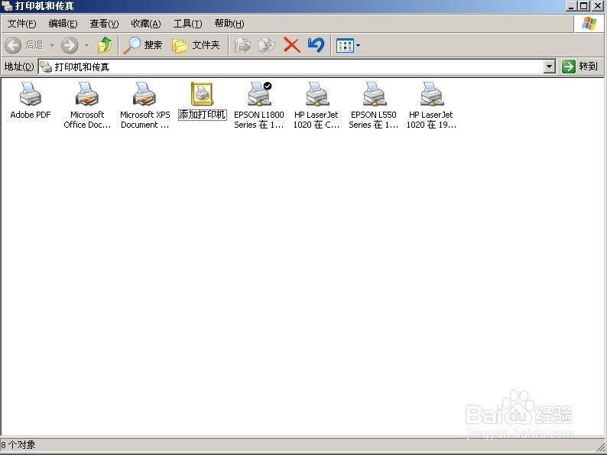Click the title bar printer icon
This screenshot has height=455, width=607.
coord(7,6)
